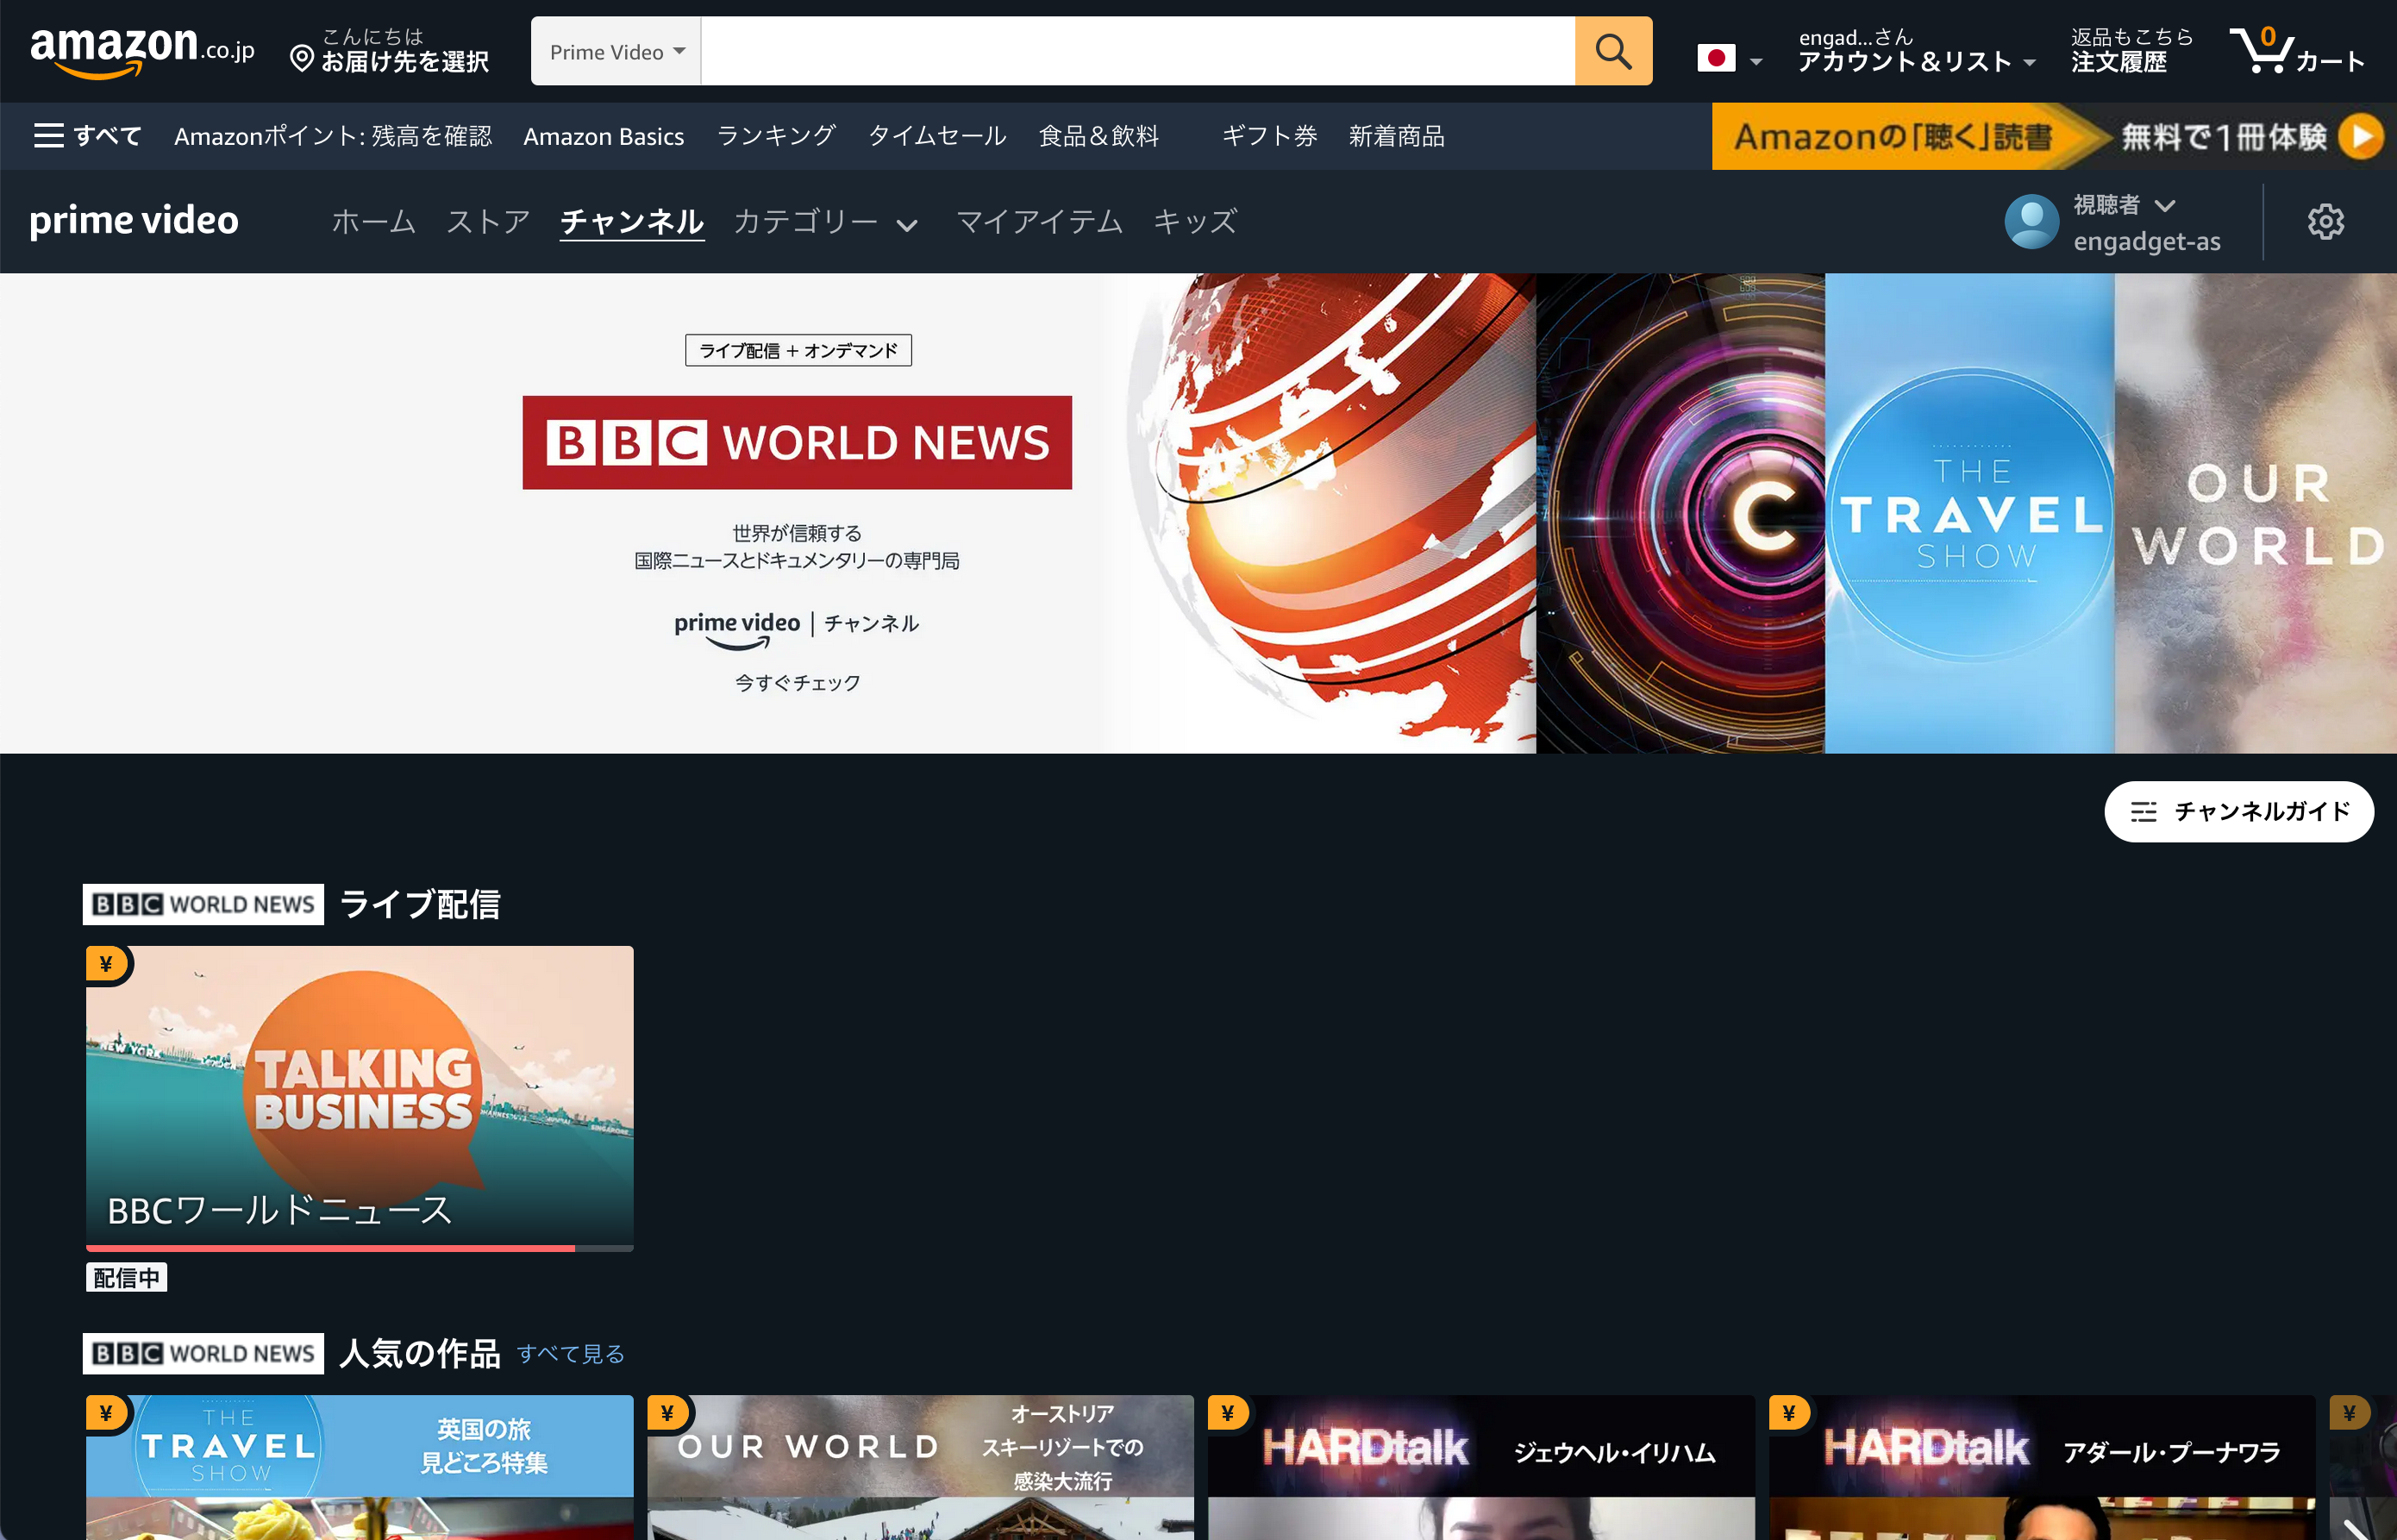Open HARDtalk ジェウヘル・イリハム thumbnail
Screen dimensions: 2397x1540
point(1481,1467)
